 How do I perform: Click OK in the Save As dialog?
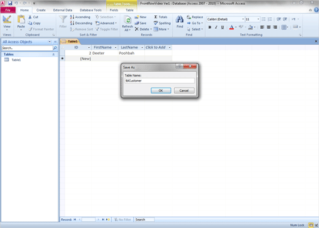coord(161,91)
